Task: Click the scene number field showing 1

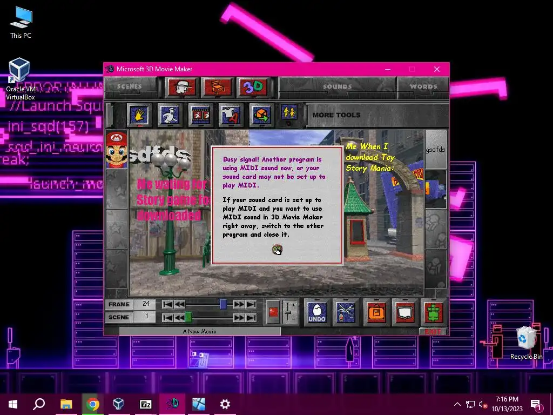Action: point(145,317)
